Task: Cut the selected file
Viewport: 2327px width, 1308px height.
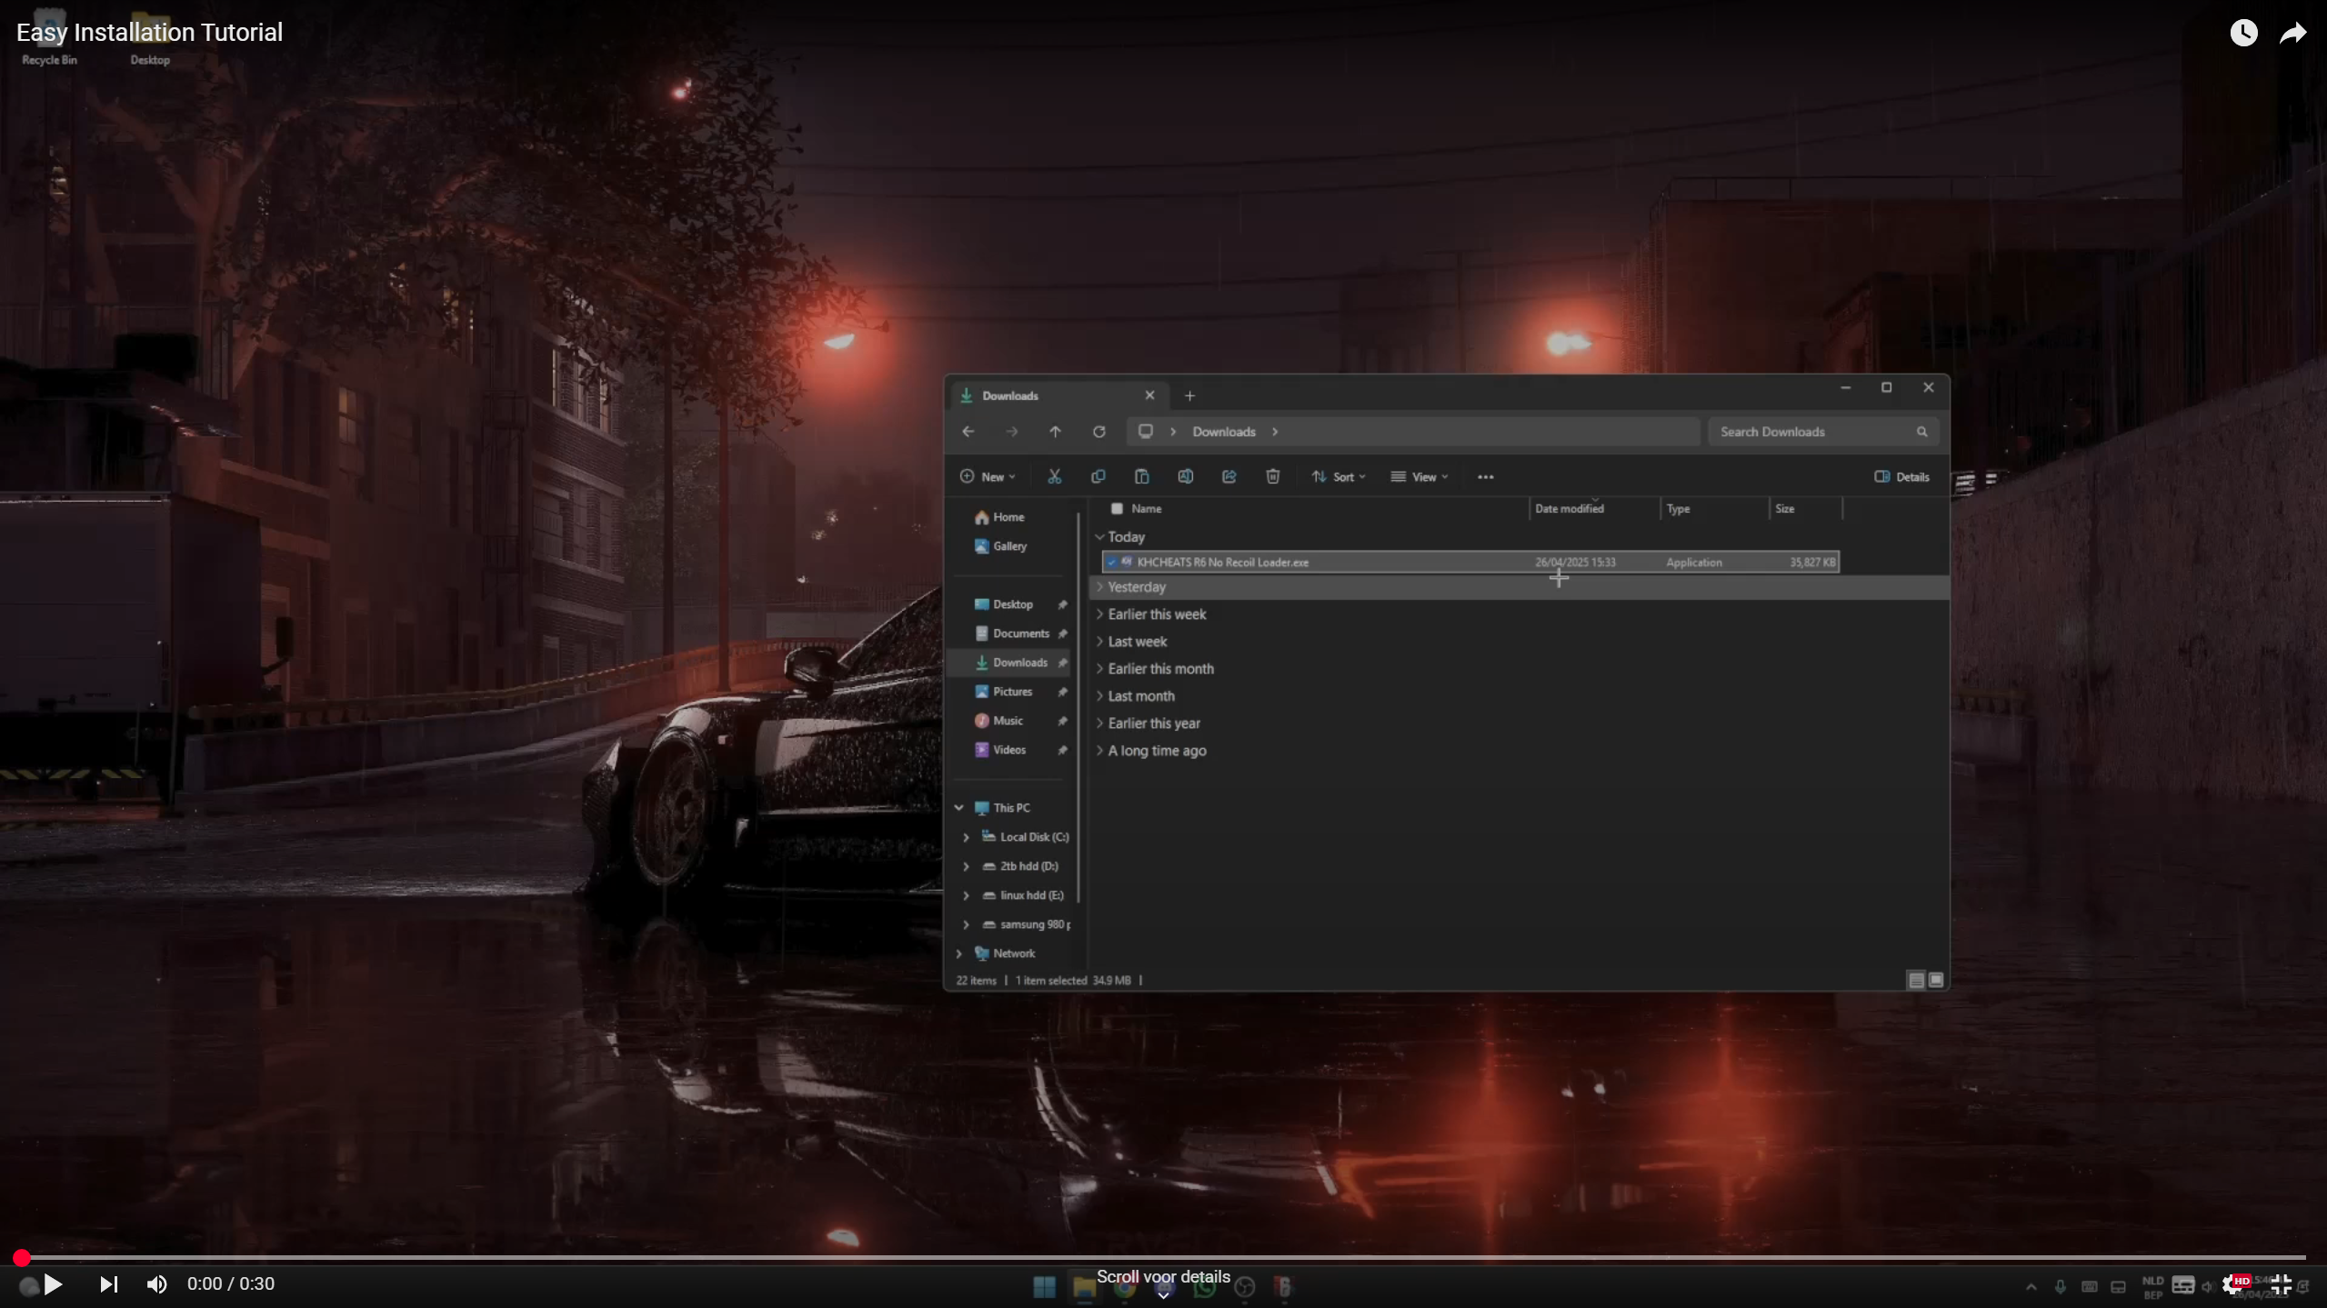Action: (1055, 477)
